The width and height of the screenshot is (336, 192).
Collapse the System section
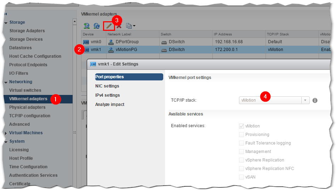click(6, 142)
